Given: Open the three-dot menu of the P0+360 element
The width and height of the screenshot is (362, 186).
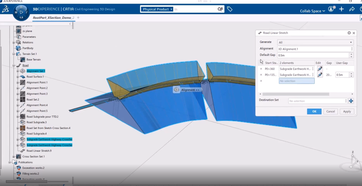Looking at the screenshot, I should point(313,69).
